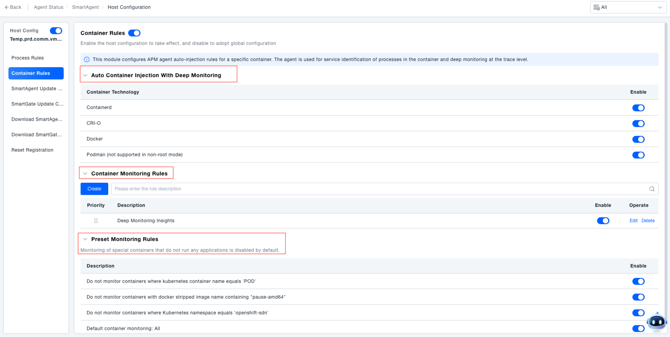Click Edit for Deep Monitoring Insights
The height and width of the screenshot is (337, 670).
click(633, 221)
